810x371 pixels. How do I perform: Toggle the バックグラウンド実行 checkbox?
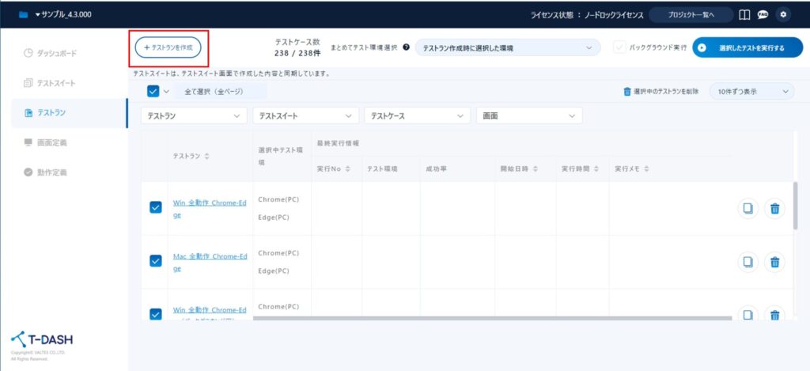click(621, 47)
